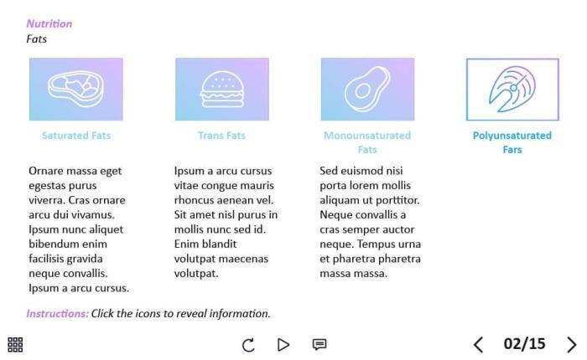Select the Trans Fats caption text
This screenshot has height=360, width=587.
coord(221,136)
